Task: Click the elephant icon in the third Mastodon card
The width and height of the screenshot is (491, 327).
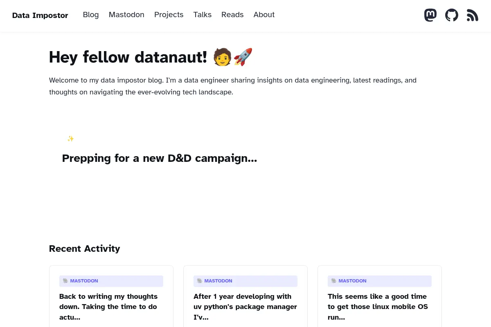Action: (334, 281)
